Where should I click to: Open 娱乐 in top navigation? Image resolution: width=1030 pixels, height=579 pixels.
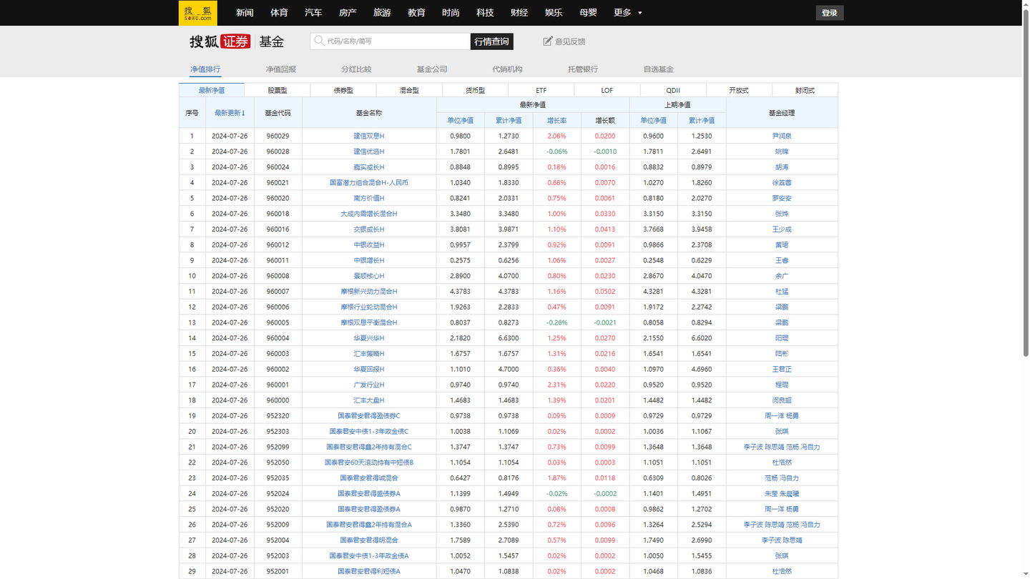554,13
